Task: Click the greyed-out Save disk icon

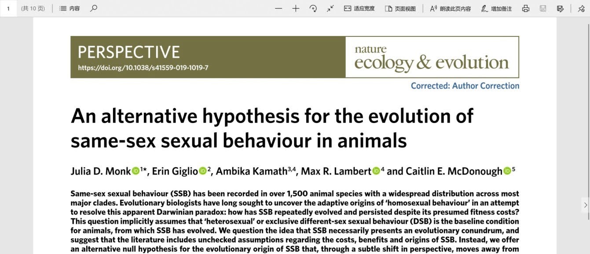Action: pos(543,8)
